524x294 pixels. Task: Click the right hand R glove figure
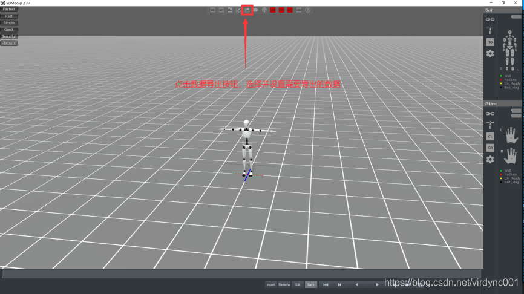pos(510,156)
